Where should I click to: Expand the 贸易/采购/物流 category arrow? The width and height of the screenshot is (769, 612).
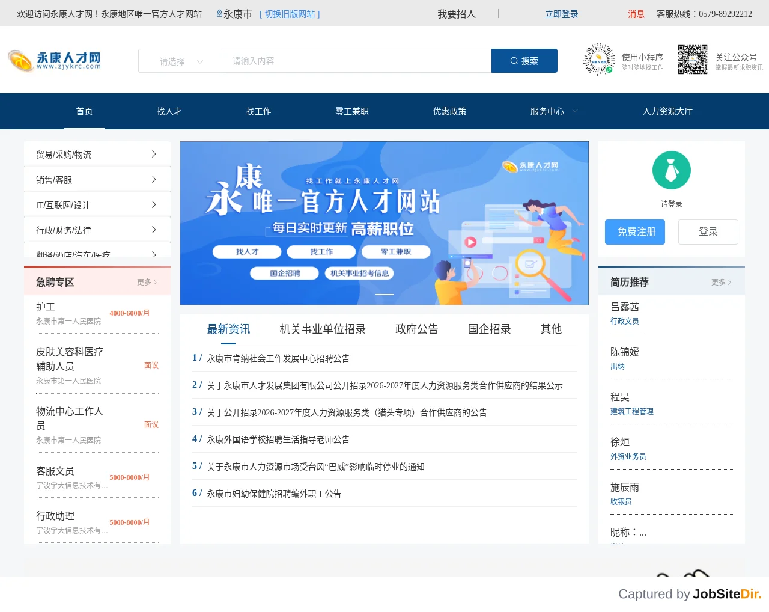[154, 155]
